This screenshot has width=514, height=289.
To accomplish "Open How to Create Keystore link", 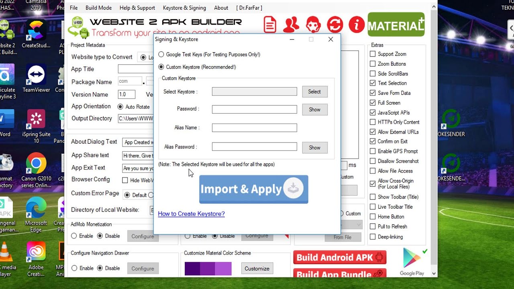I will click(x=191, y=214).
